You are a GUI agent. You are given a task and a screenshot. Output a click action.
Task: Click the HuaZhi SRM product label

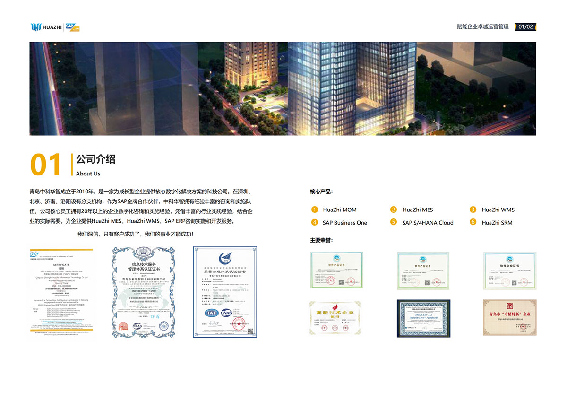point(497,223)
